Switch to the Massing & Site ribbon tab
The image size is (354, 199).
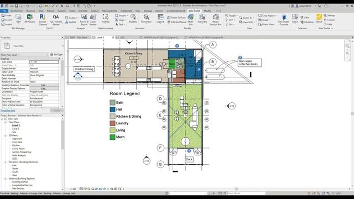coord(110,11)
